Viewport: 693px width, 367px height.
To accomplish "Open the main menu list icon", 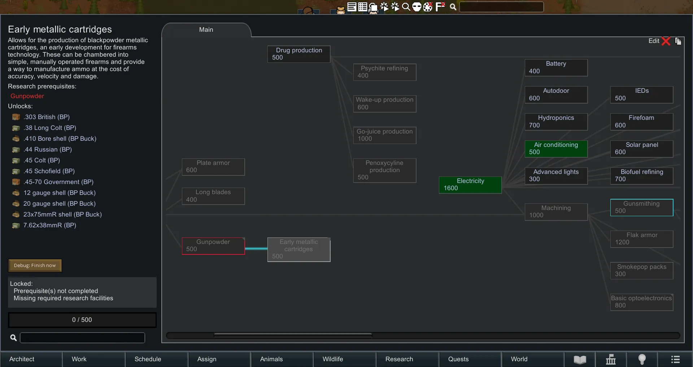I will click(x=675, y=359).
